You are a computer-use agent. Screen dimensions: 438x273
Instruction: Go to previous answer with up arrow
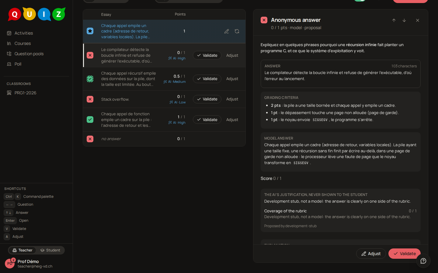point(394,20)
